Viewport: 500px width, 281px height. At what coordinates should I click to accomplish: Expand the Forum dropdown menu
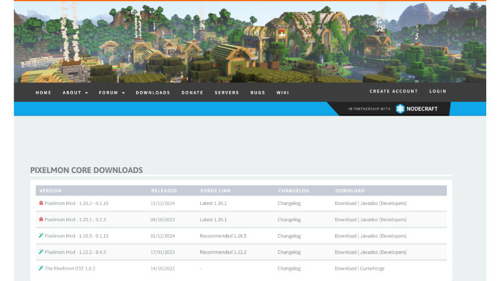112,92
